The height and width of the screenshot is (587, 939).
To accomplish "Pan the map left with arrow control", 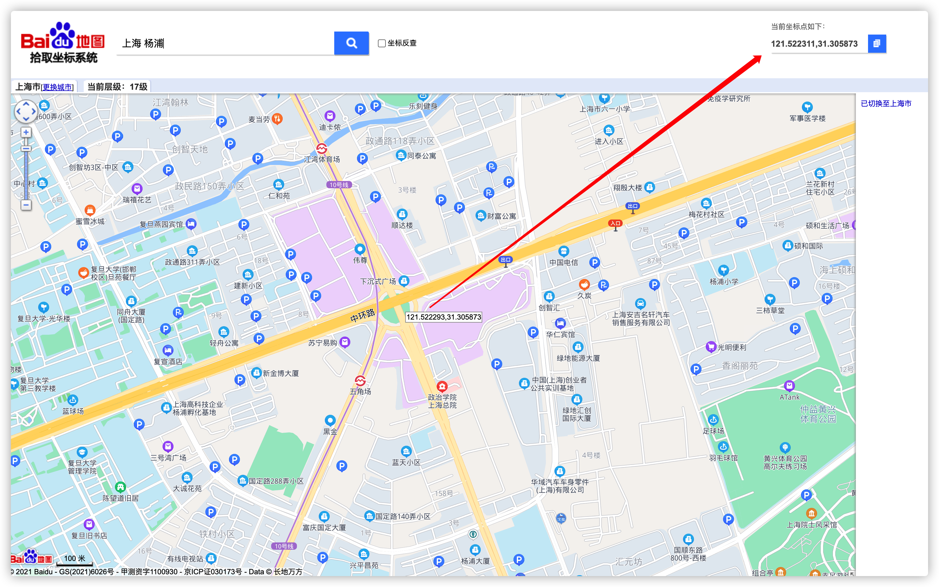I will coord(18,112).
